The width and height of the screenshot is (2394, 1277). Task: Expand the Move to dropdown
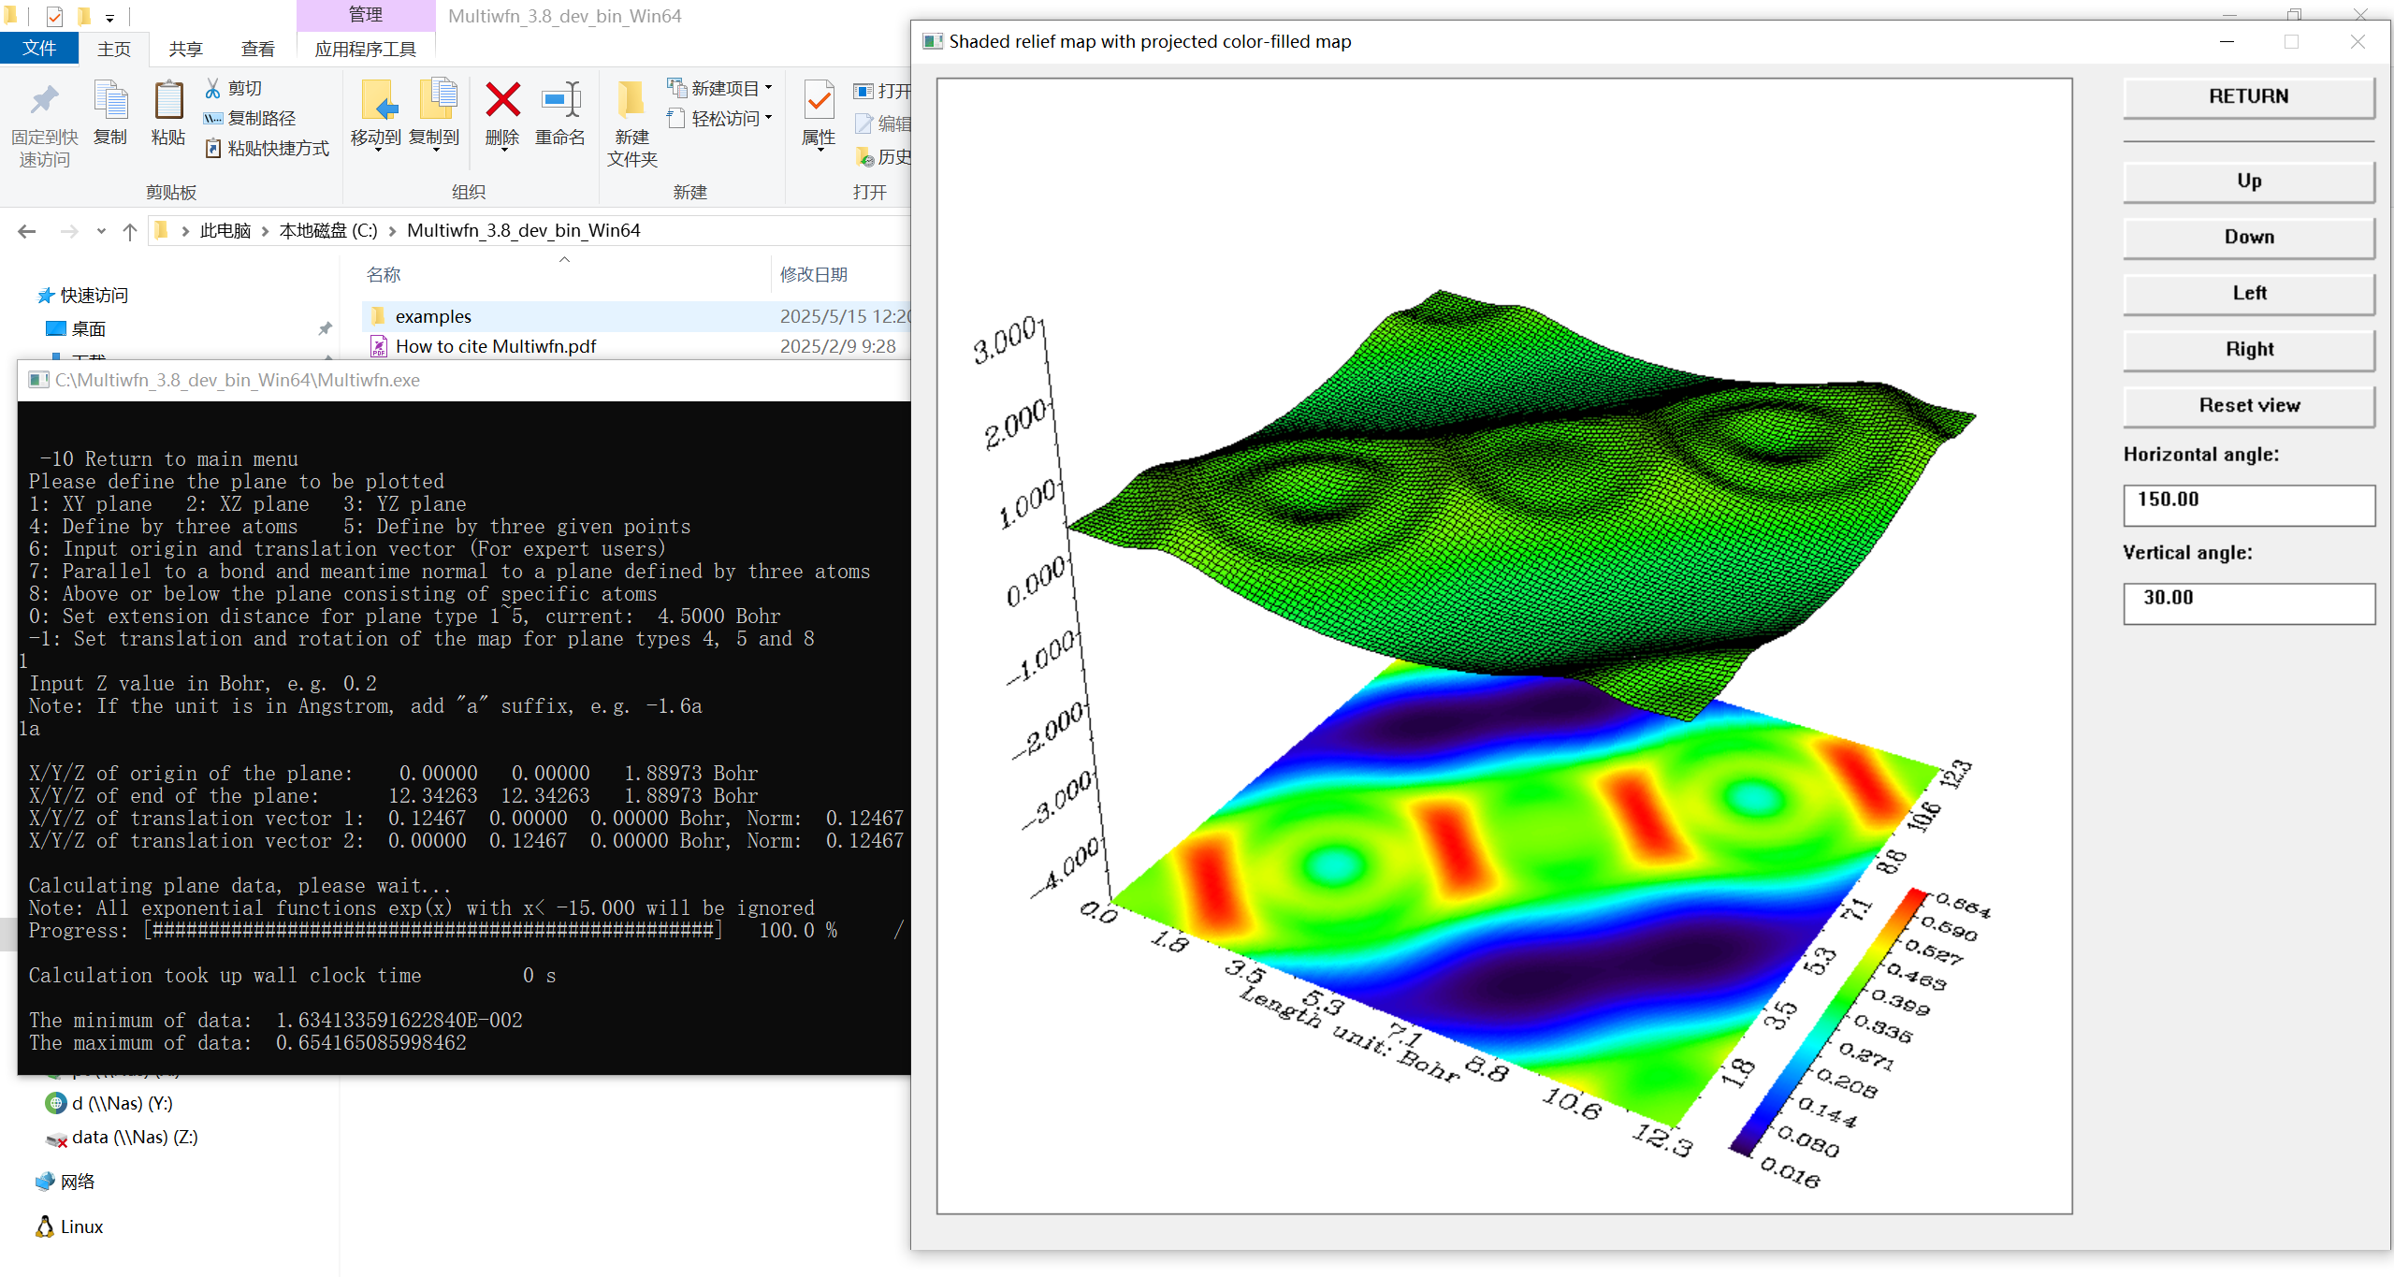coord(376,150)
